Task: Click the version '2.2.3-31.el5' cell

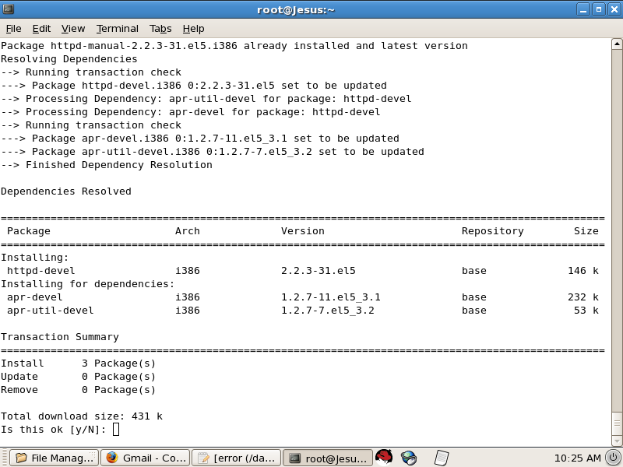Action: [319, 271]
